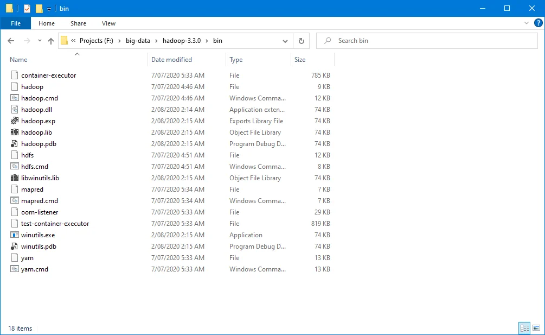Select the hadoop.exp file icon
545x335 pixels.
coord(15,121)
